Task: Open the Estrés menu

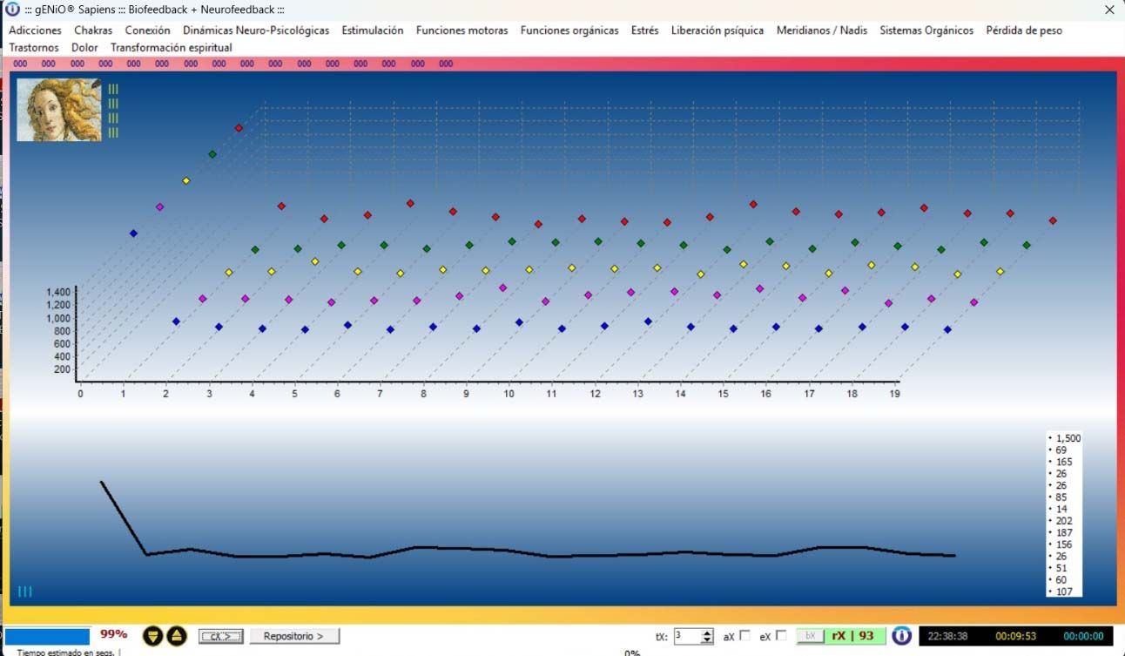Action: click(x=644, y=30)
